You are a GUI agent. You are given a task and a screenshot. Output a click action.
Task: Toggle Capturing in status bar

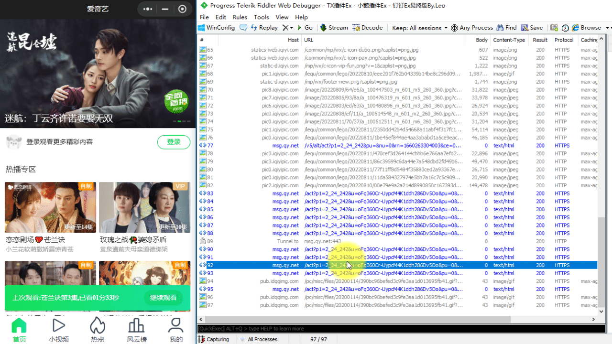pos(214,339)
